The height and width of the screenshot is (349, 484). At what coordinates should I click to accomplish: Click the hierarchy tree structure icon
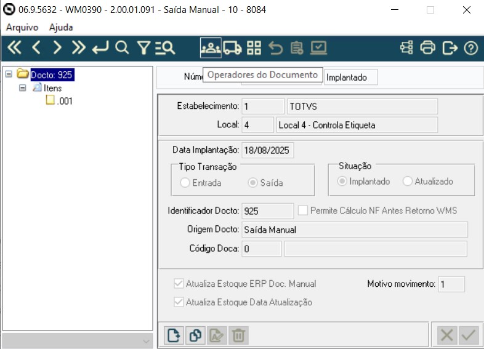(406, 48)
